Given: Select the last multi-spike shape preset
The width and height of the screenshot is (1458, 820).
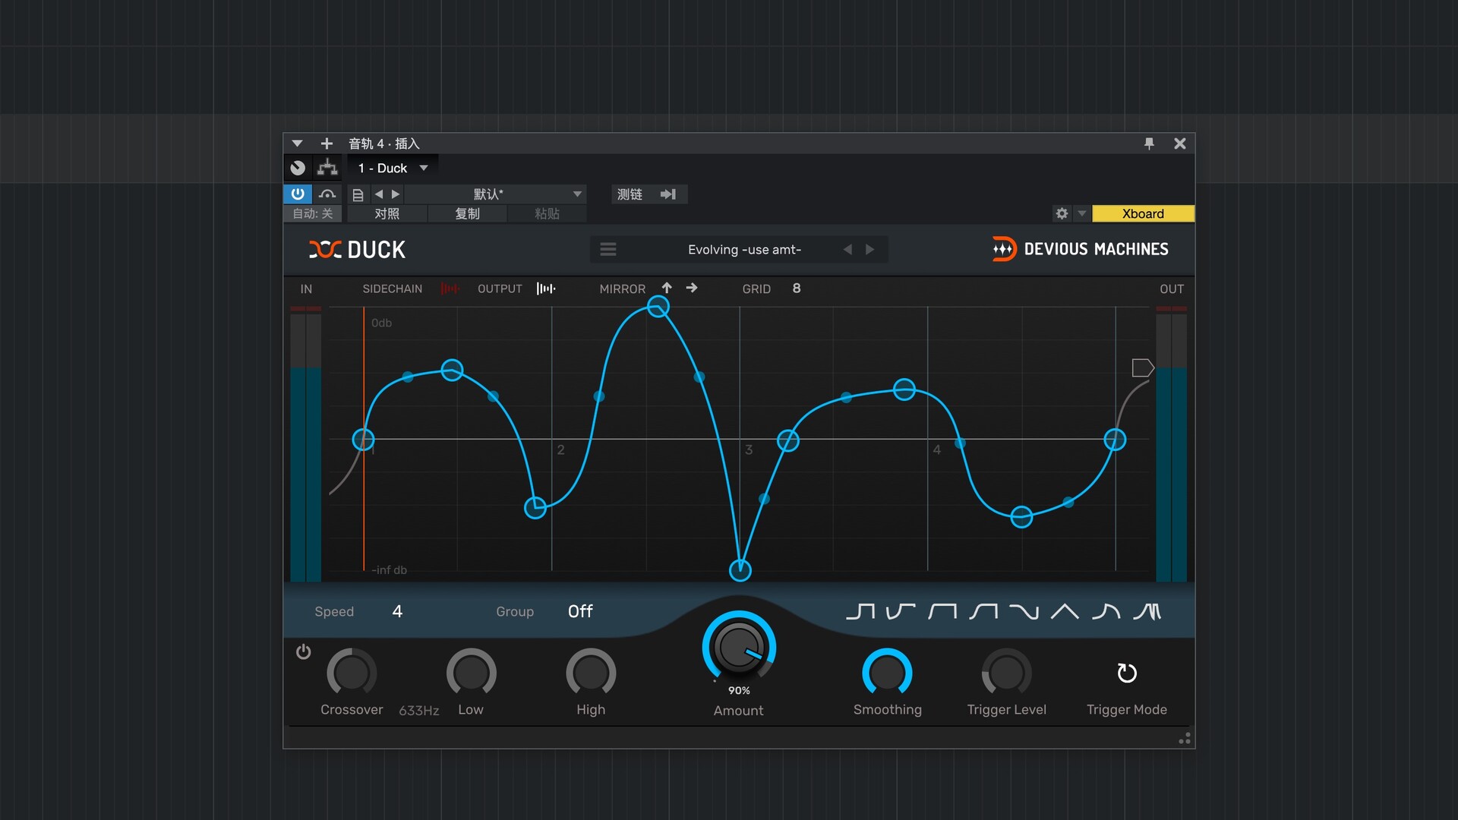Looking at the screenshot, I should [x=1147, y=611].
